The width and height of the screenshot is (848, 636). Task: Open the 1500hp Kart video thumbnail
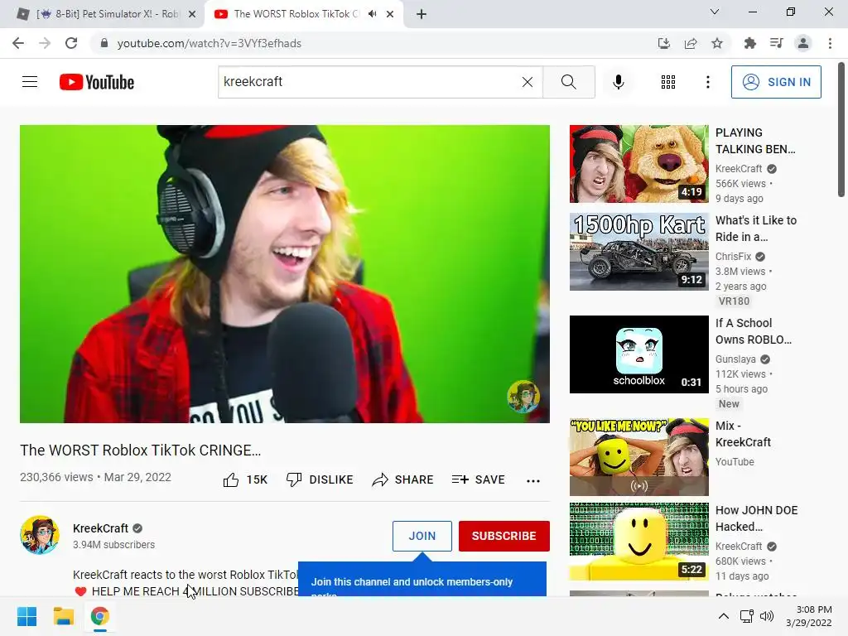638,252
